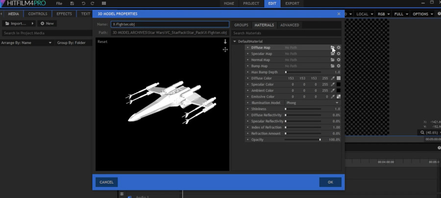
Task: Clear the Diffuse Map path
Action: pyautogui.click(x=339, y=47)
